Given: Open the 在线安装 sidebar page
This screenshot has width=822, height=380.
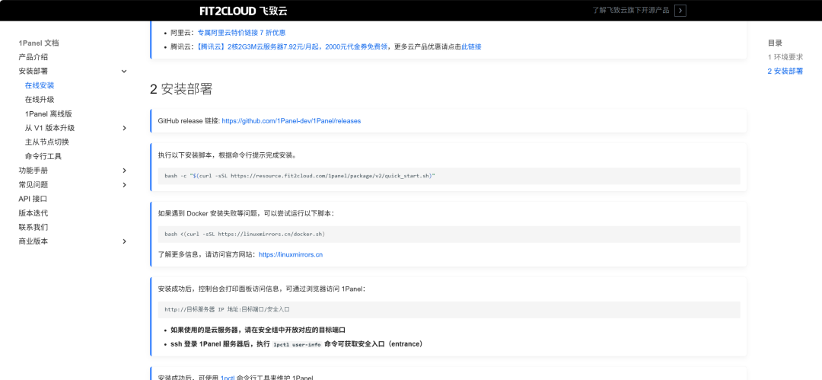Looking at the screenshot, I should [40, 85].
